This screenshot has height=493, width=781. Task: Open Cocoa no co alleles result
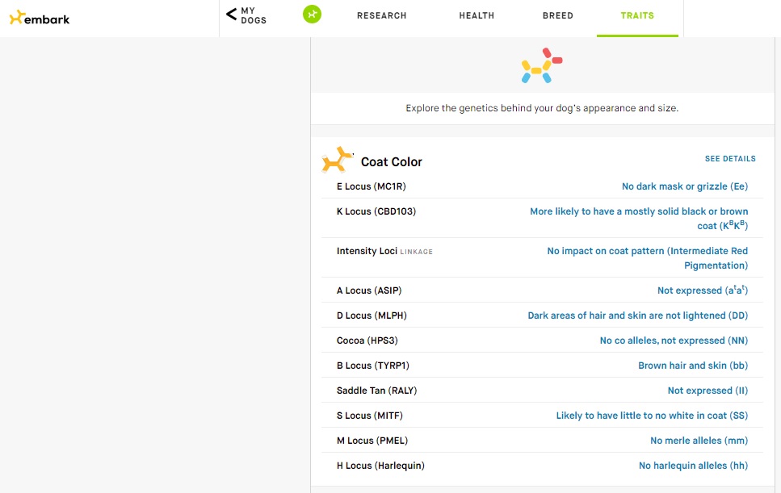[674, 341]
